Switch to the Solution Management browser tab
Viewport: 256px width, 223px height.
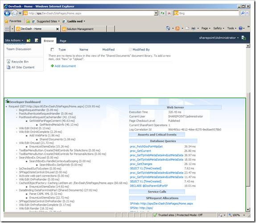tap(84, 29)
